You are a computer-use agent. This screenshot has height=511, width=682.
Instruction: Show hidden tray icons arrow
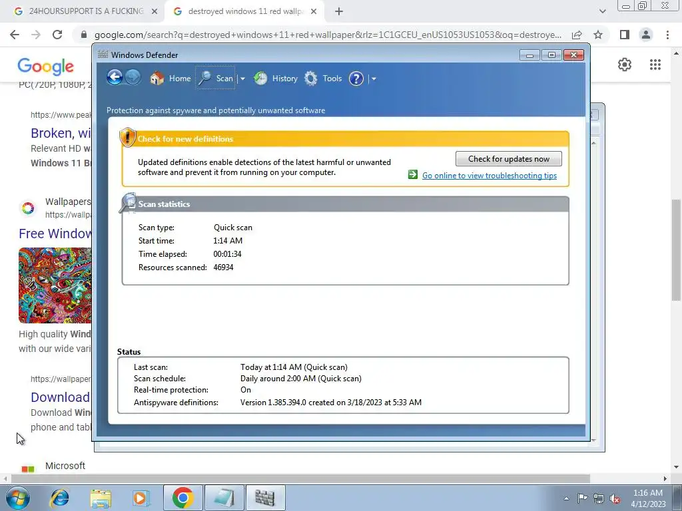[566, 498]
